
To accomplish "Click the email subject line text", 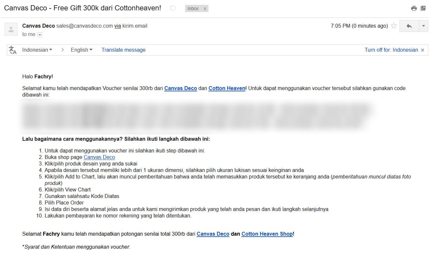I will tap(83, 8).
